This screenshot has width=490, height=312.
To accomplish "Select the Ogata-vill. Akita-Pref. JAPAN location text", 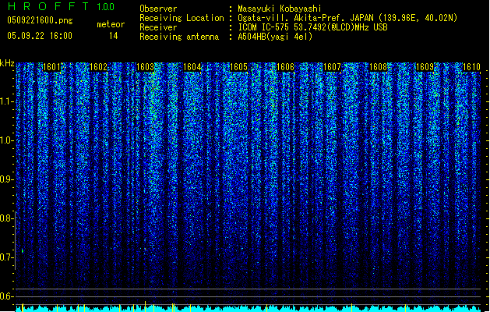I will [x=347, y=18].
